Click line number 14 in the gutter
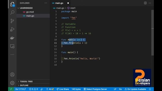The height and width of the screenshot is (91, 162). 55,52
